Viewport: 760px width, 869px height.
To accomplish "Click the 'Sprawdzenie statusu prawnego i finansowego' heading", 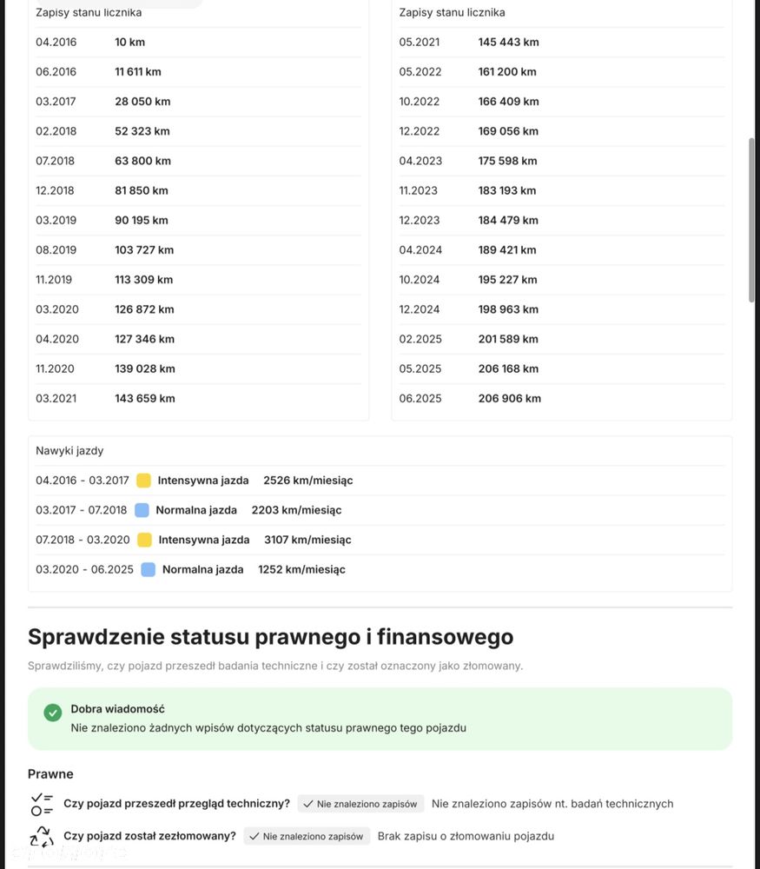I will pos(270,637).
